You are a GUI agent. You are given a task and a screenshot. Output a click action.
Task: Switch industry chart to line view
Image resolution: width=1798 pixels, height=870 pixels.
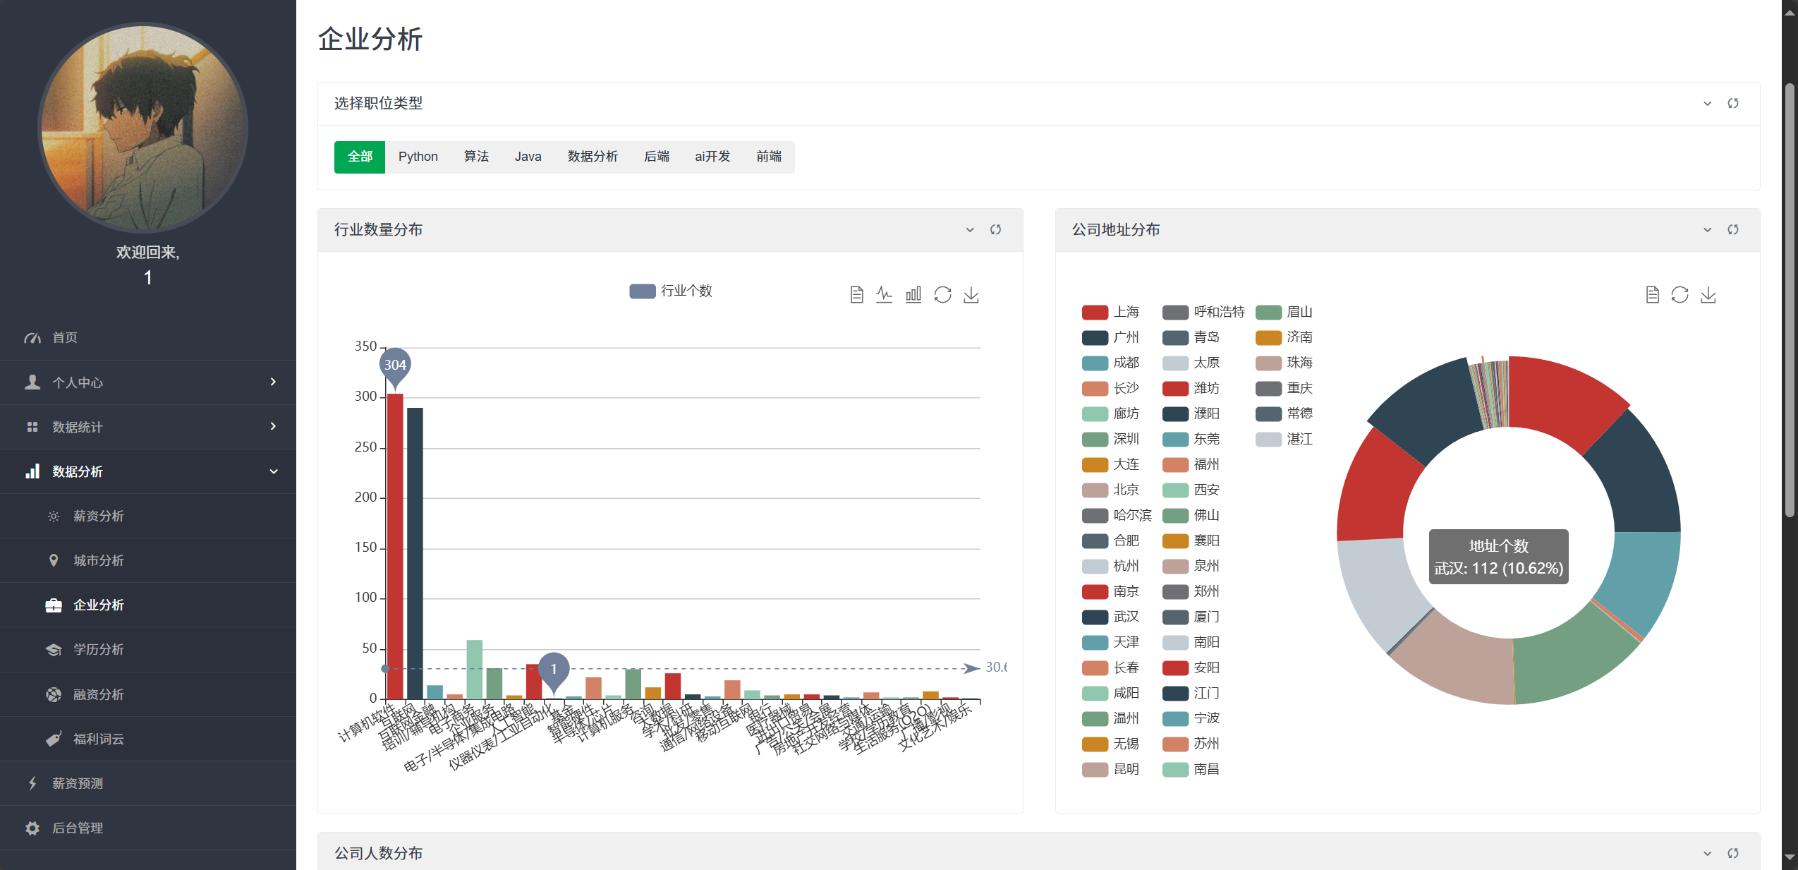[885, 294]
